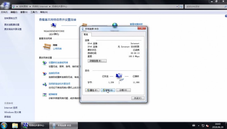
Task: Open the Windows Start button
Action: (x=4, y=126)
